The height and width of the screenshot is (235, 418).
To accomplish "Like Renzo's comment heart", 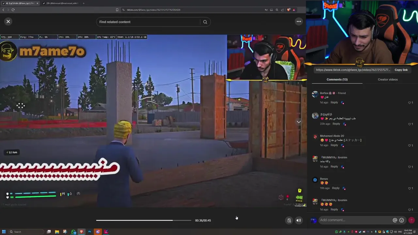I will pyautogui.click(x=410, y=188).
